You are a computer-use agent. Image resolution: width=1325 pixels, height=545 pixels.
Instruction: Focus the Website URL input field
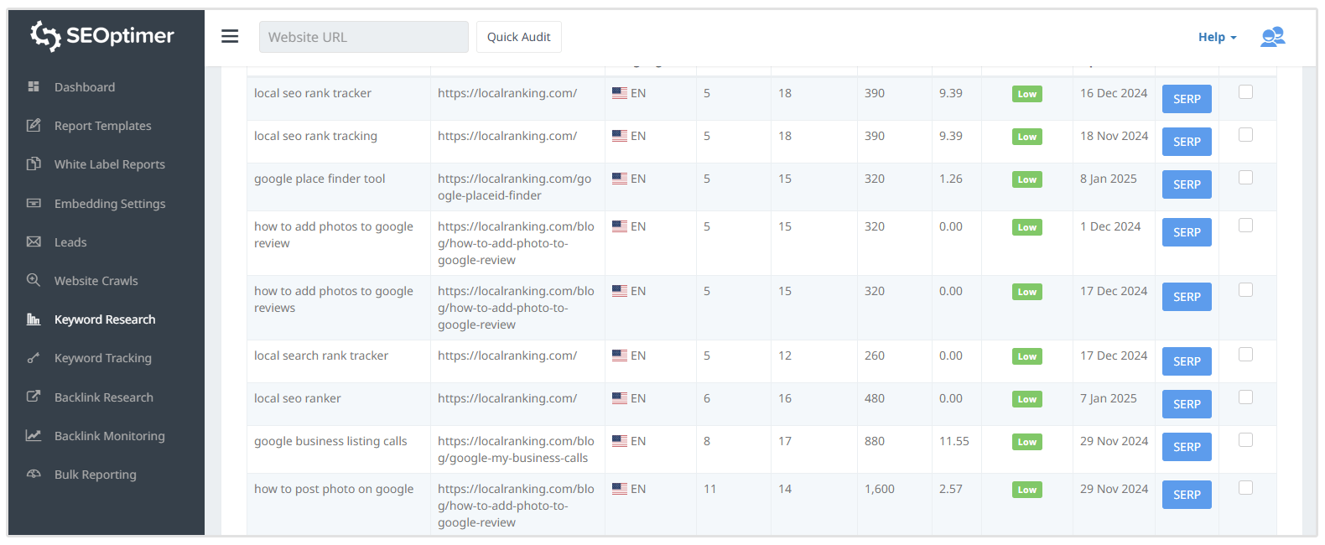(363, 37)
